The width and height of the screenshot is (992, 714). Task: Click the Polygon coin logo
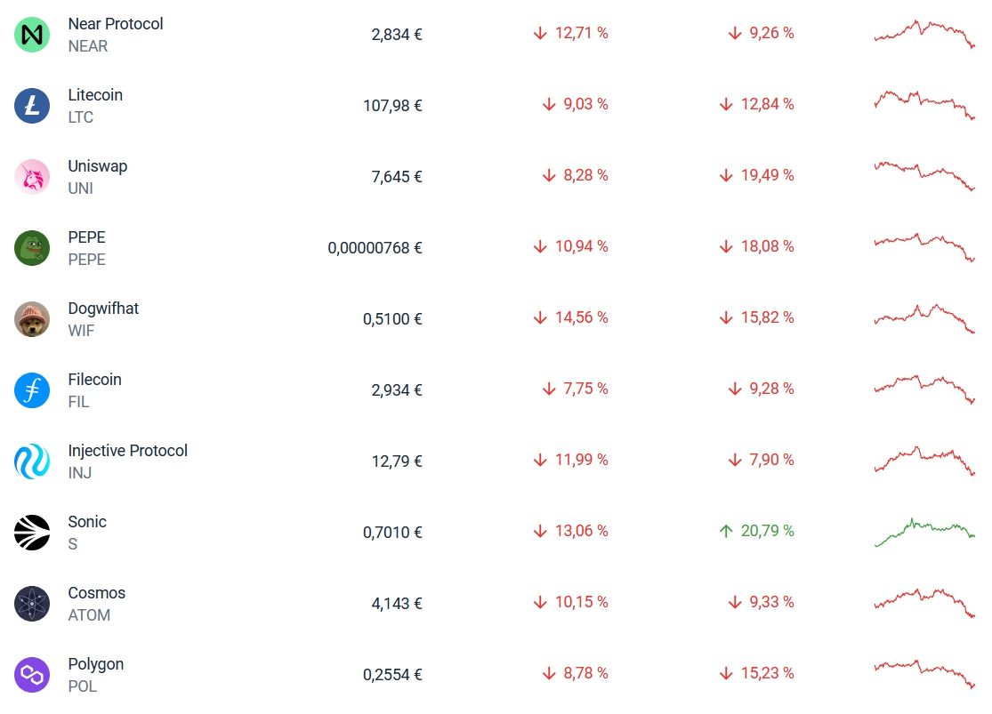[32, 675]
